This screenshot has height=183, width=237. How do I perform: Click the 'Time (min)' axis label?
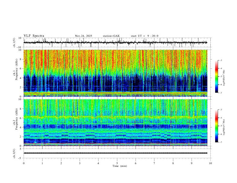pyautogui.click(x=120, y=166)
